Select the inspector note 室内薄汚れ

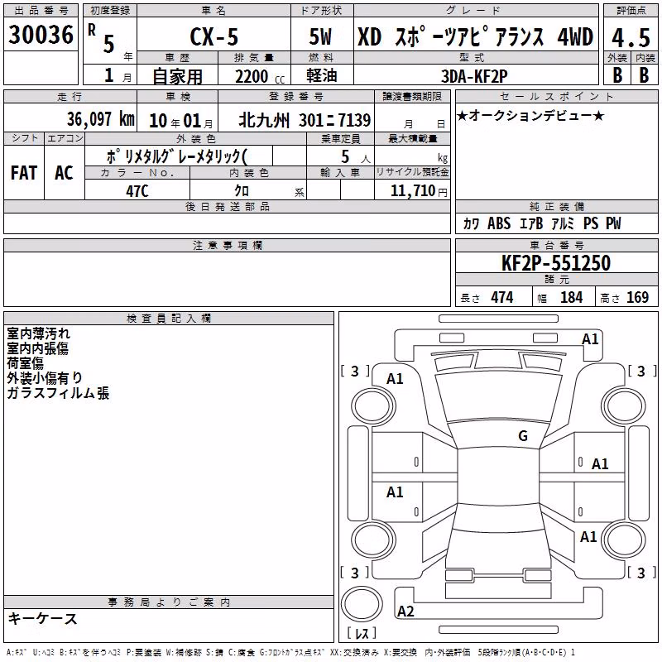point(38,333)
